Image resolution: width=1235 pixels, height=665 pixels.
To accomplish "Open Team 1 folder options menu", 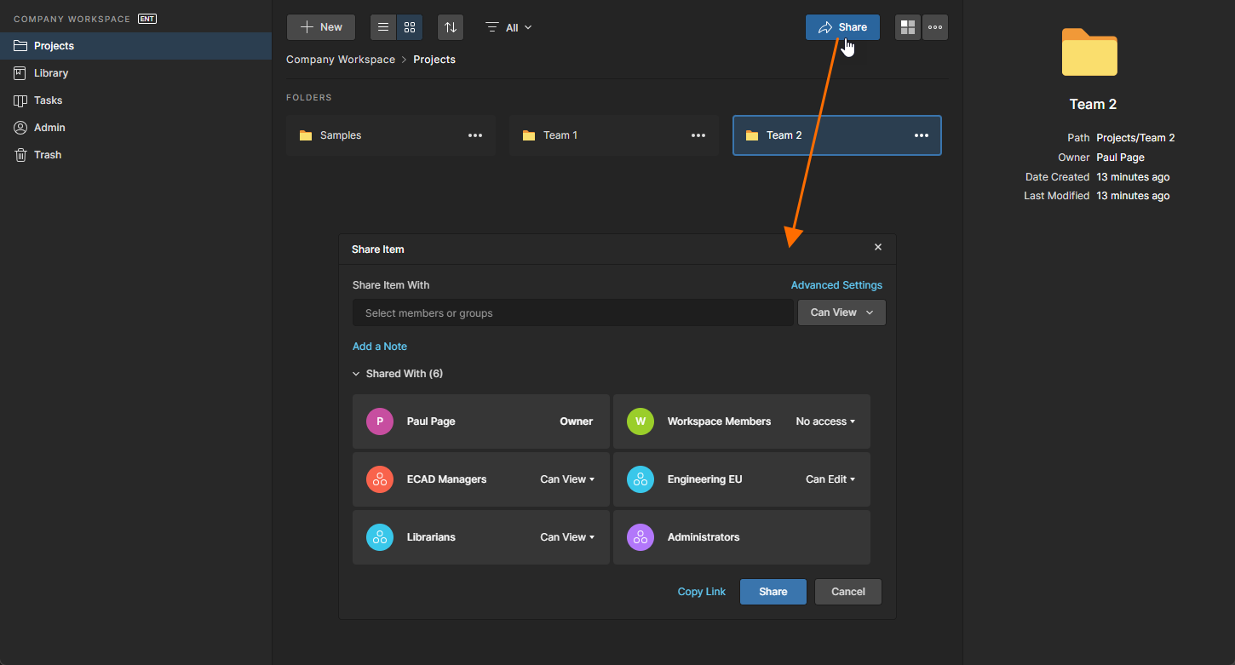I will coord(698,135).
